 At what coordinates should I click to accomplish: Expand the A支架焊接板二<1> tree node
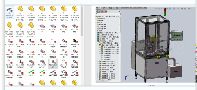click(100, 49)
